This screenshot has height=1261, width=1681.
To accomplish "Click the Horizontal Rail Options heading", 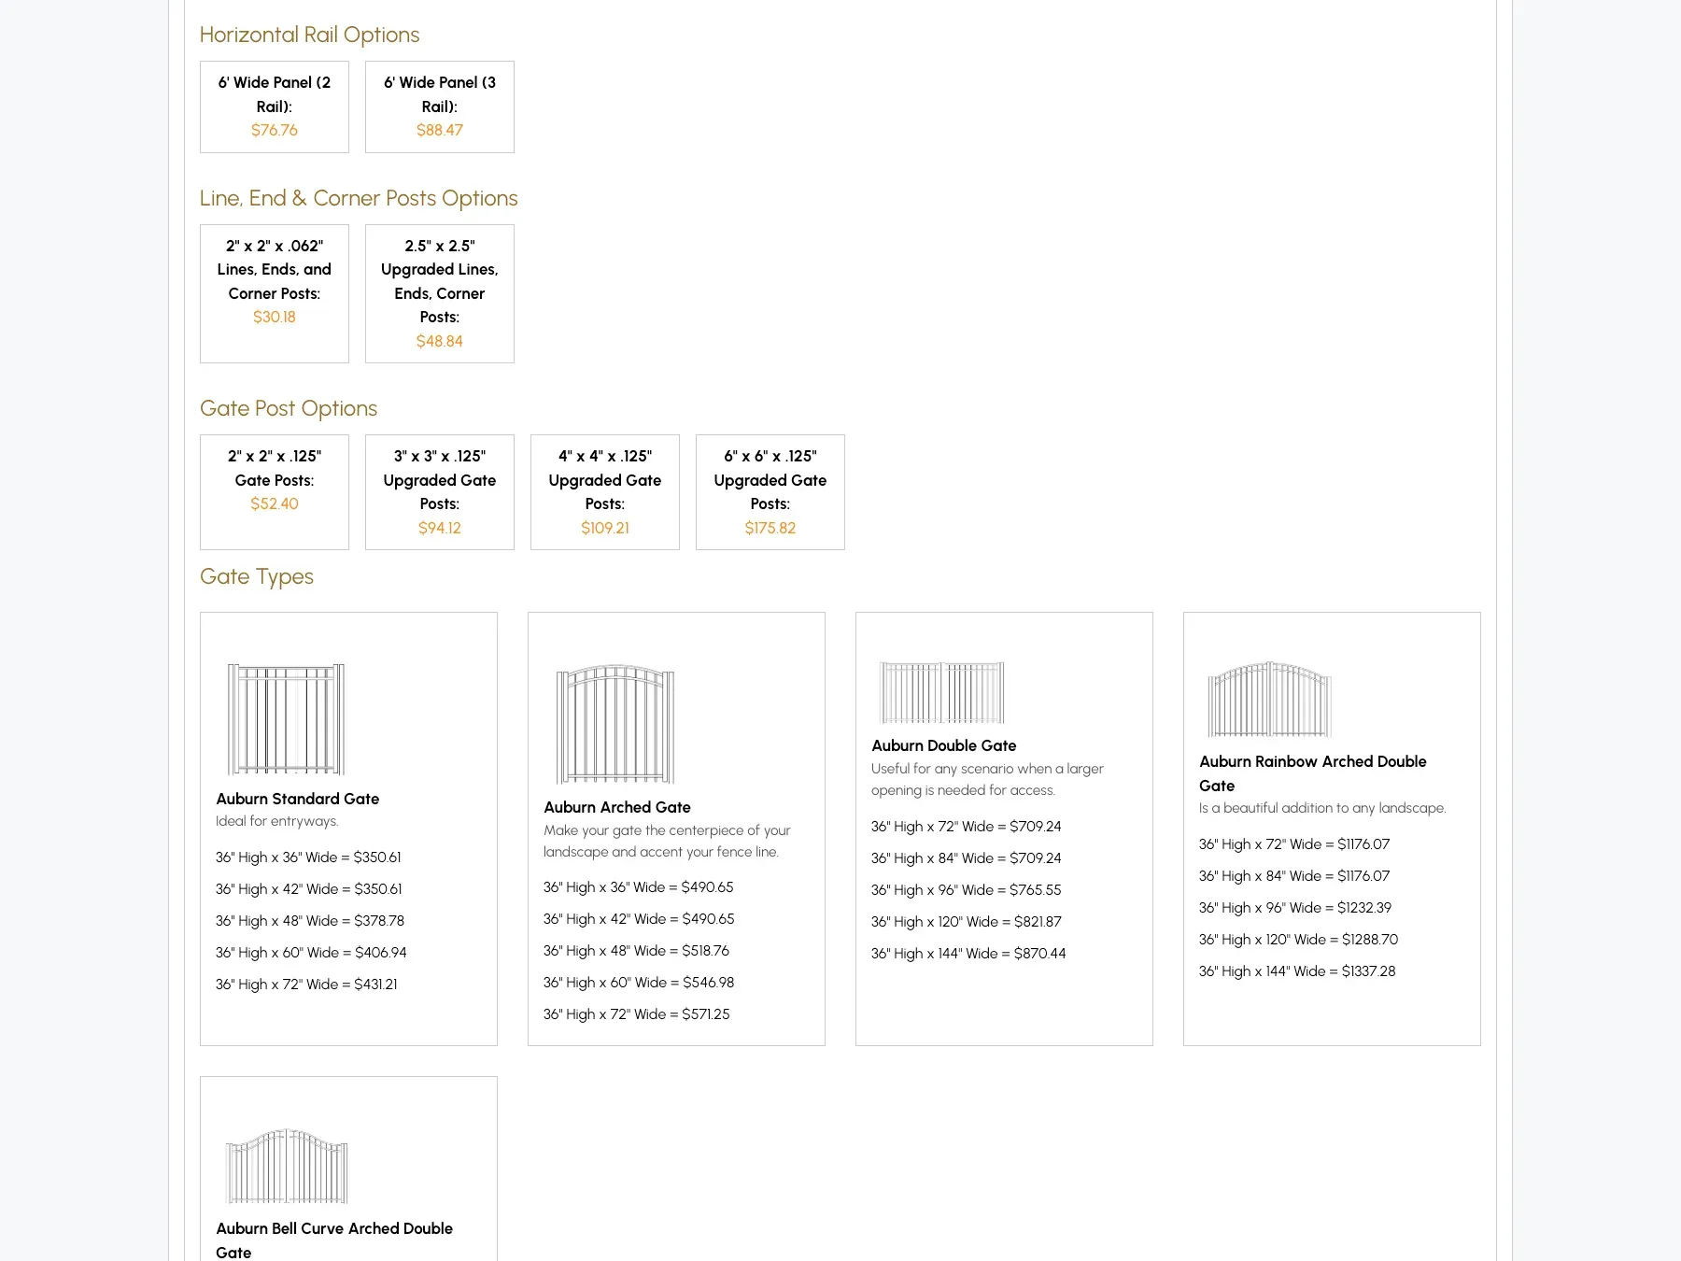I will 309,35.
